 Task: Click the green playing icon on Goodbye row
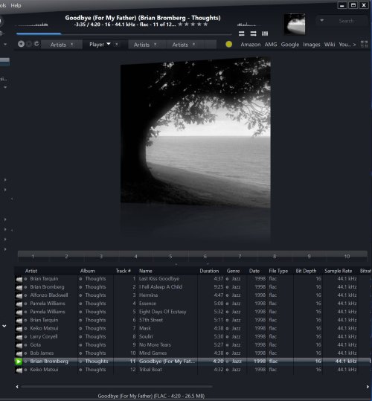coord(19,362)
